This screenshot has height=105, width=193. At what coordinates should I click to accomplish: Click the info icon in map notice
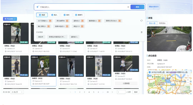pyautogui.click(x=150, y=72)
